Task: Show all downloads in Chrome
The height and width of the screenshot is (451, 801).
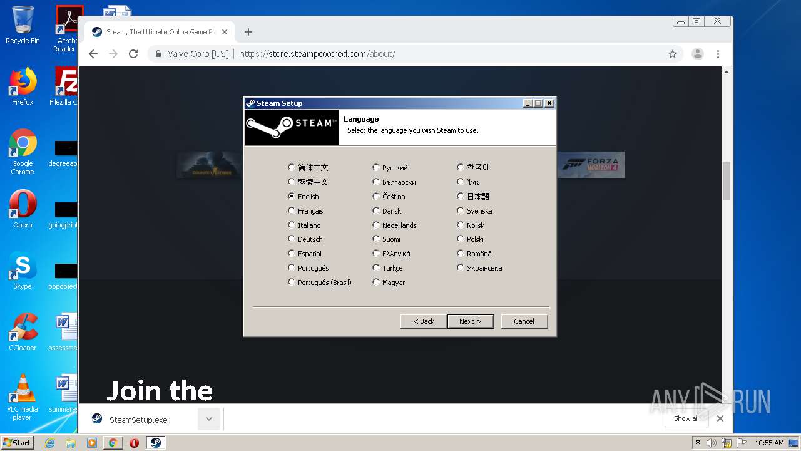Action: tap(686, 418)
